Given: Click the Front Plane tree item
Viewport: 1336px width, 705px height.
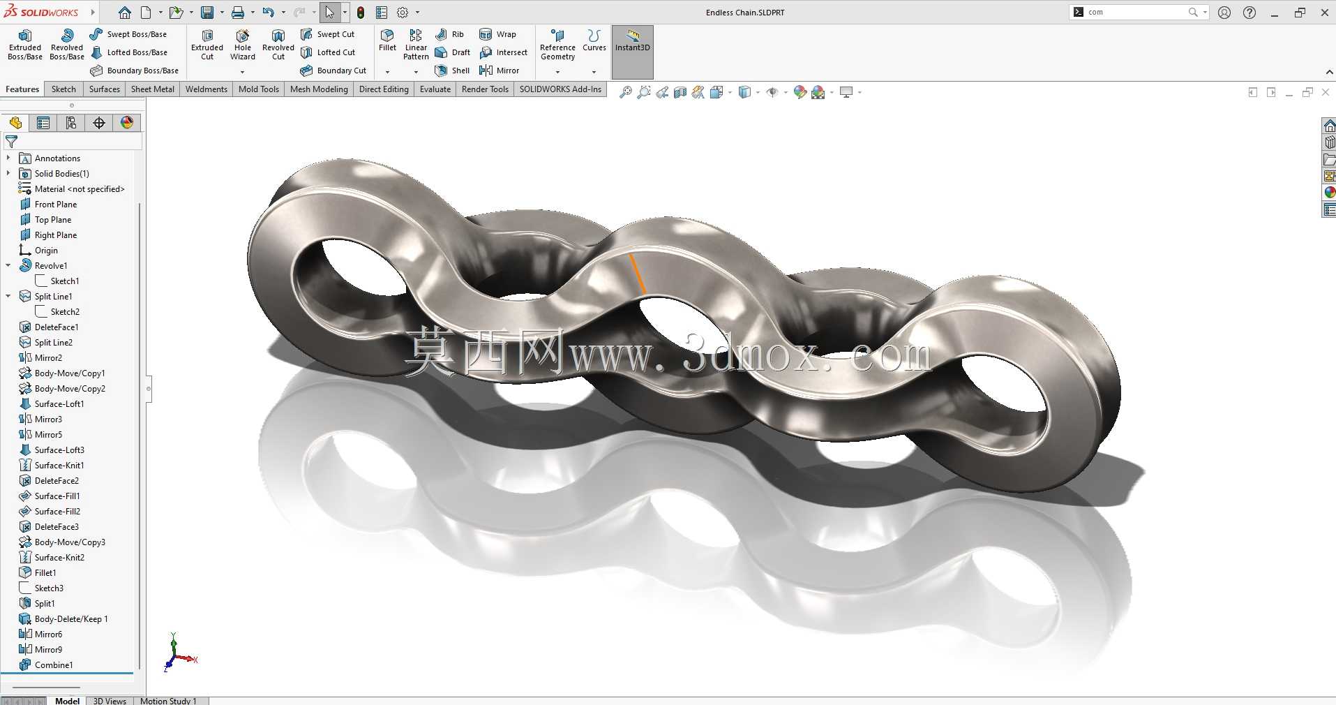Looking at the screenshot, I should 48,205.
